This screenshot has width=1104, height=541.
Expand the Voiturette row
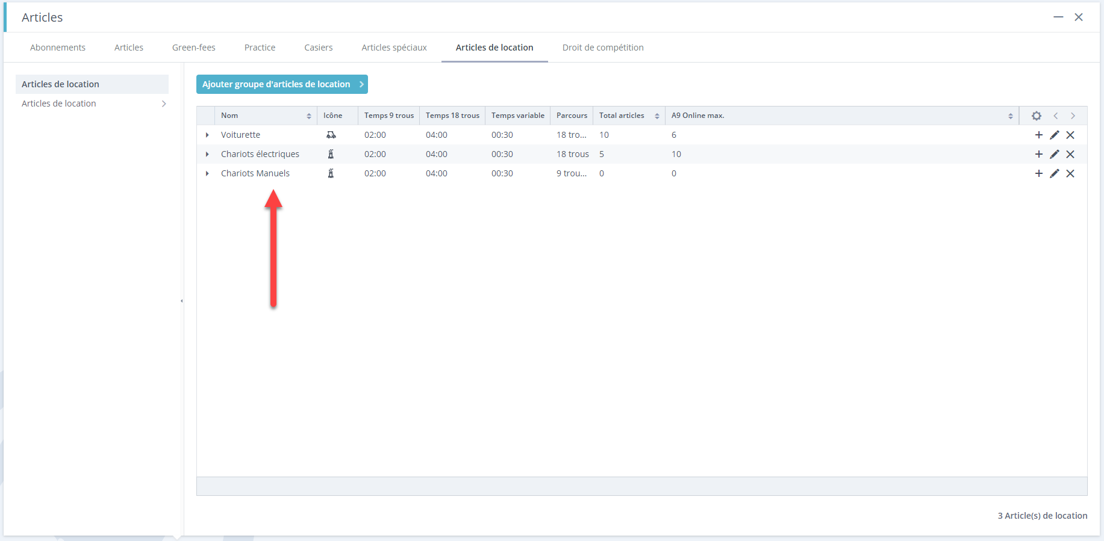pyautogui.click(x=207, y=135)
